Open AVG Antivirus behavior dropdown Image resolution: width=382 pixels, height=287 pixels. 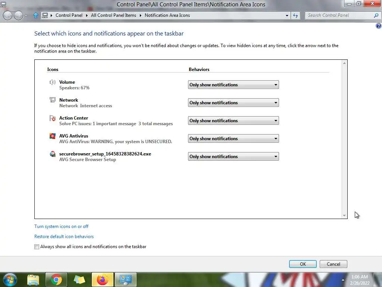click(x=234, y=139)
